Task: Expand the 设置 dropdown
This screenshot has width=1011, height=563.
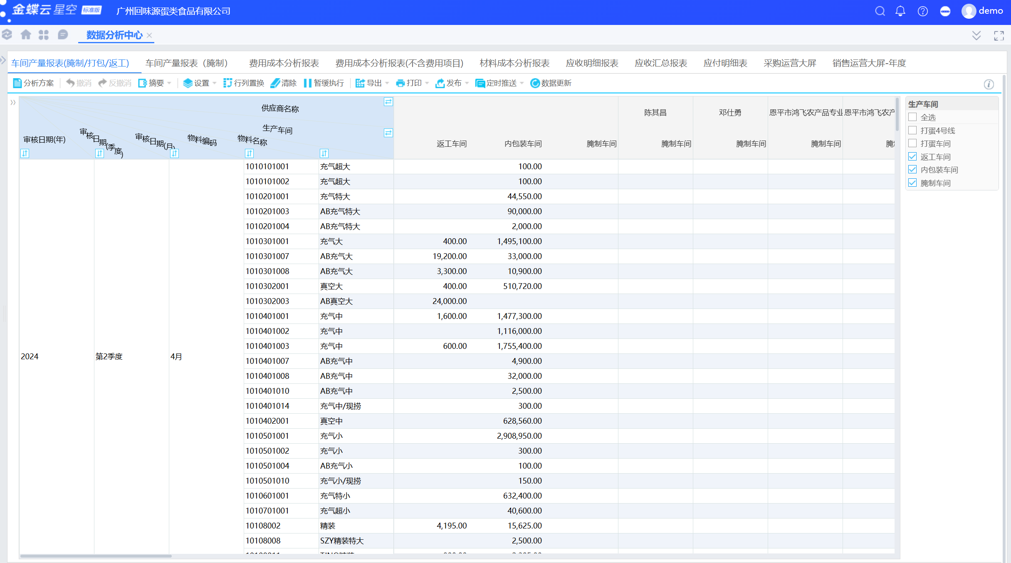Action: pos(215,83)
